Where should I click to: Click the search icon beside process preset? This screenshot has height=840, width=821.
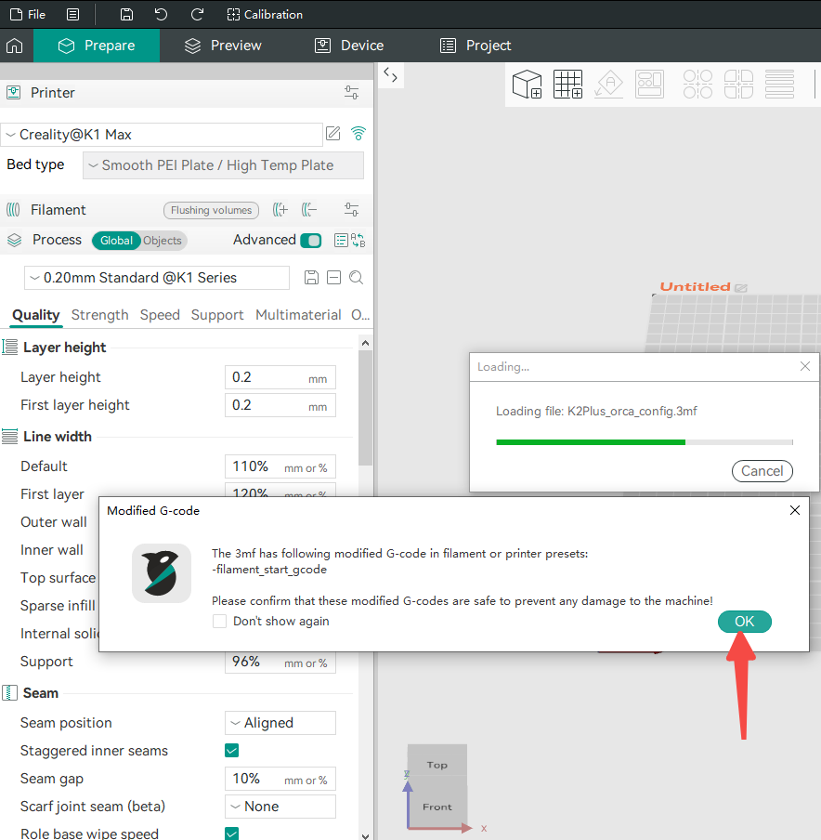coord(356,278)
